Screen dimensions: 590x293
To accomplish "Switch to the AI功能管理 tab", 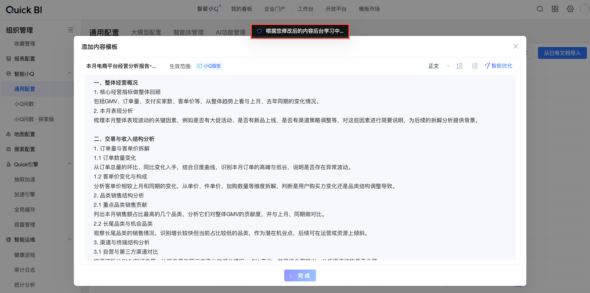I will pyautogui.click(x=231, y=33).
